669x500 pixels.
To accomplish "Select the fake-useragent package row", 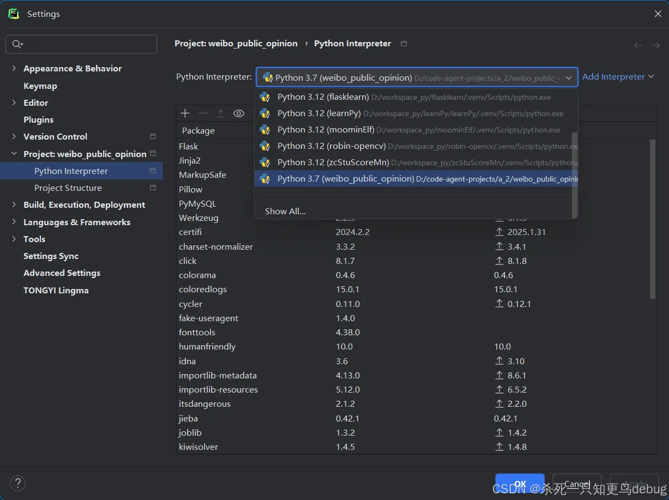I will (x=413, y=318).
